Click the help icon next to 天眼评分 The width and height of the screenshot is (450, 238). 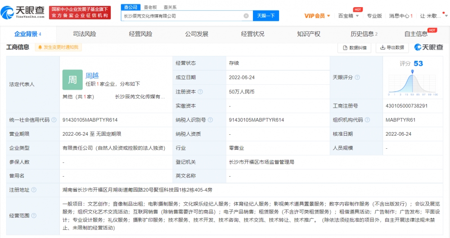pyautogui.click(x=357, y=78)
